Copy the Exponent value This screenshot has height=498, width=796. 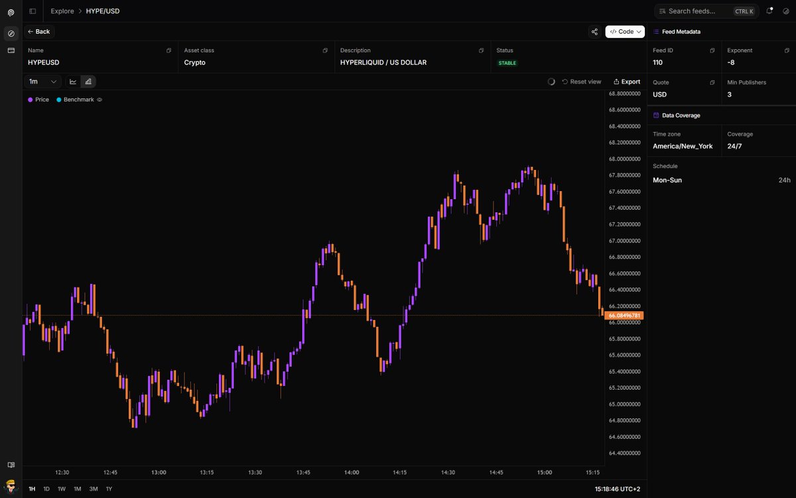coord(787,50)
